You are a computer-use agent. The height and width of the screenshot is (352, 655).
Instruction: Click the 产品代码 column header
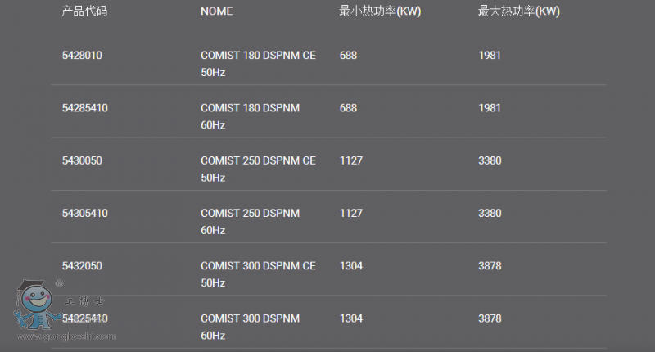click(x=84, y=11)
